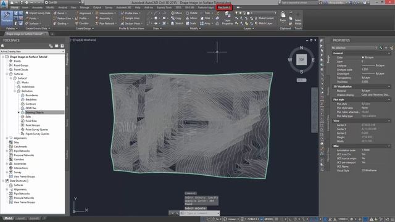
Task: Expand the Create Design panel
Action: (x=85, y=28)
